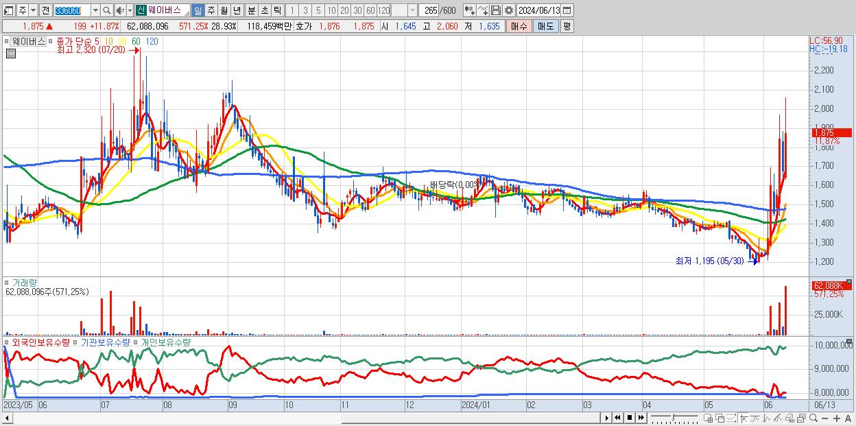Select the 월 monthly chart period
The height and width of the screenshot is (426, 856).
tap(224, 10)
